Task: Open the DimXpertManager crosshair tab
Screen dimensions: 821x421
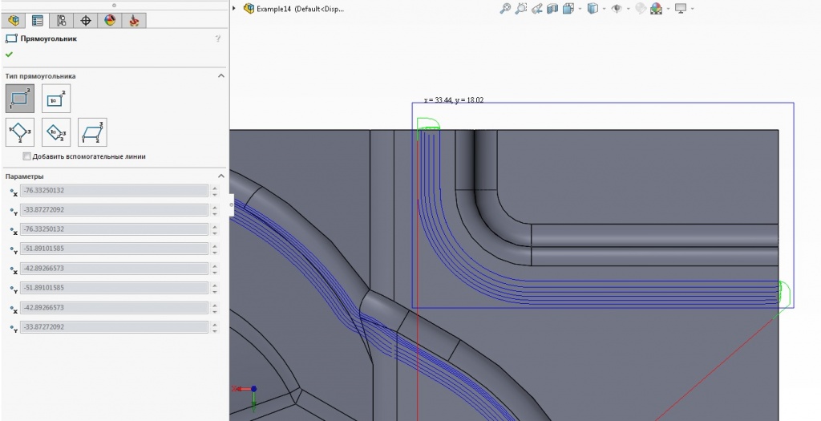Action: [85, 20]
